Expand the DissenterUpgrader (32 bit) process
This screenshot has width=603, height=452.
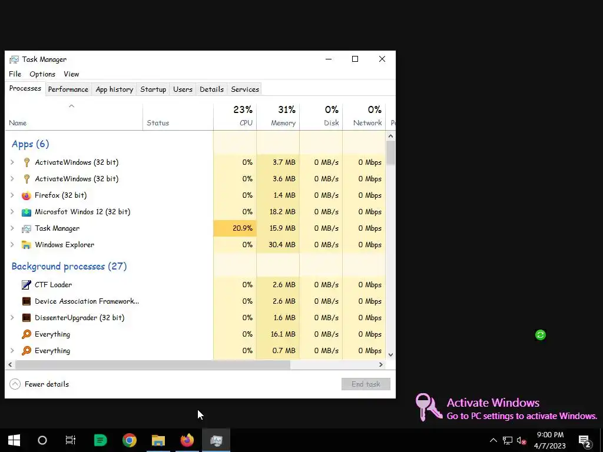[12, 318]
